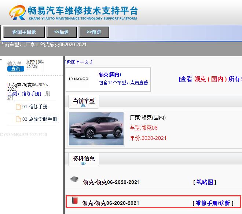
Task: Go back using the <<后退 button
Action: 62,32
